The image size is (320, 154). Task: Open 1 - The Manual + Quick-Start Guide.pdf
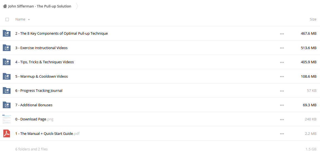coord(47,133)
